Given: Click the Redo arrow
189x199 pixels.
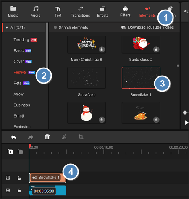Looking at the screenshot, I should tap(31, 137).
